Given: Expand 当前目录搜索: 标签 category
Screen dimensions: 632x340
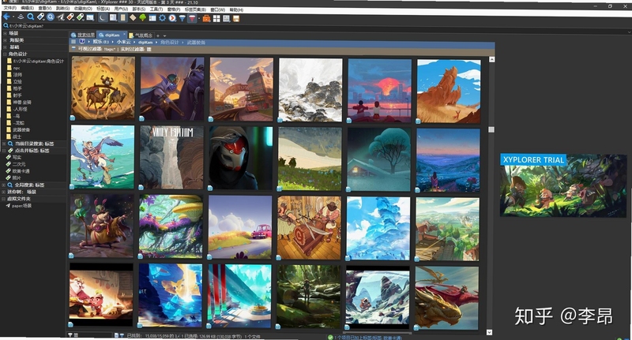Looking at the screenshot, I should [5, 144].
